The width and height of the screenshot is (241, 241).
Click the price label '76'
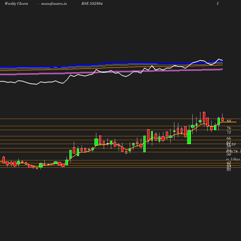click(x=229, y=128)
